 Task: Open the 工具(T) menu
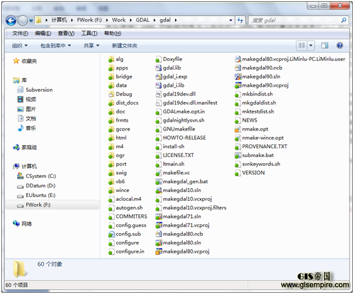pyautogui.click(x=89, y=34)
